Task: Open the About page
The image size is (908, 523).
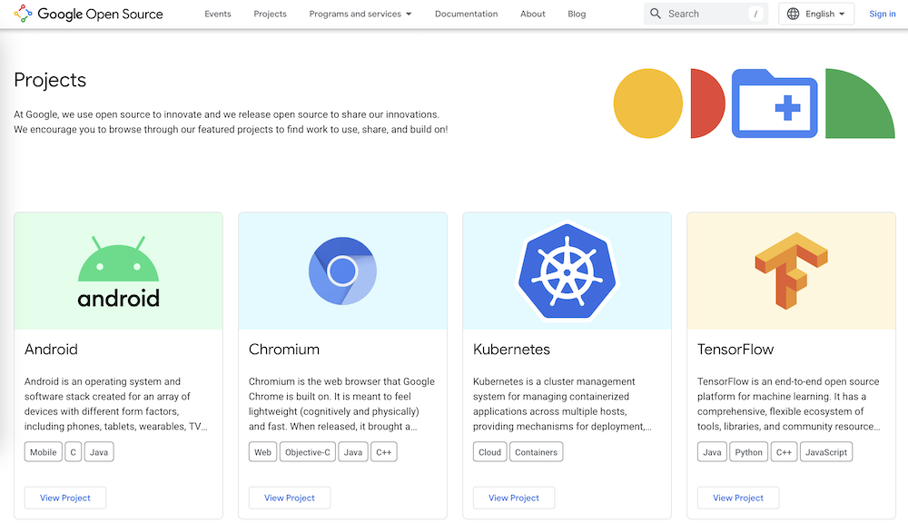Action: coord(533,14)
